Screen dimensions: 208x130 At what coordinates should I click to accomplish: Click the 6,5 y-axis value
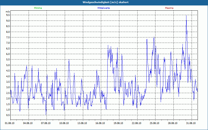pyautogui.click(x=8, y=48)
